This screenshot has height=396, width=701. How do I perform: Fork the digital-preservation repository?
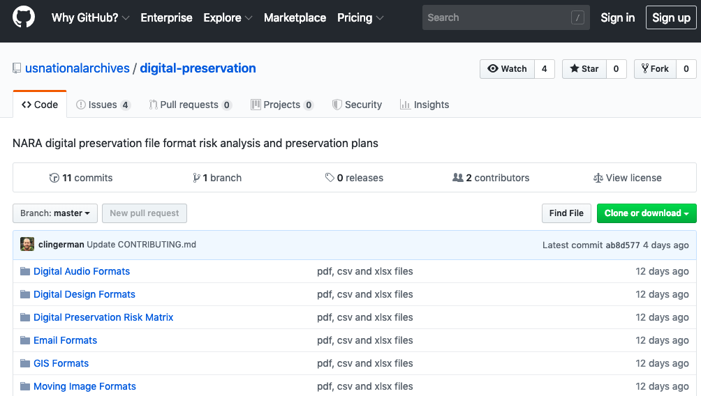point(655,69)
